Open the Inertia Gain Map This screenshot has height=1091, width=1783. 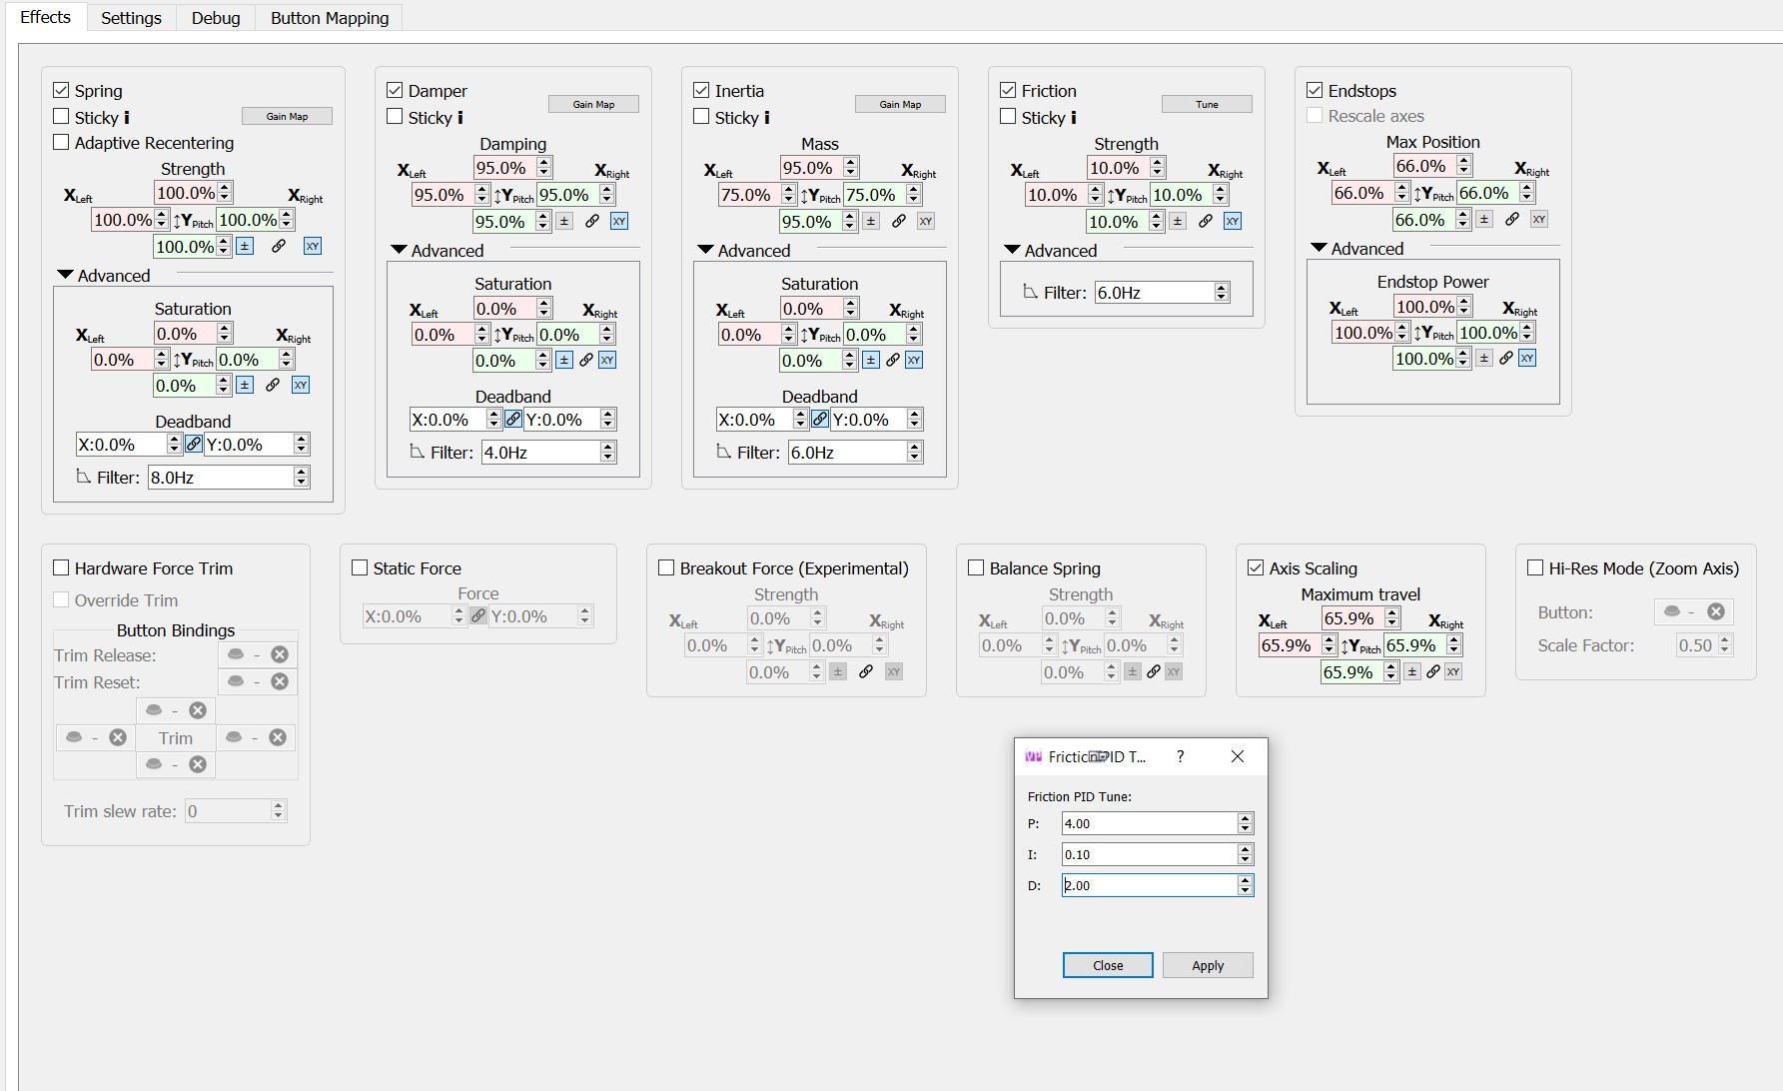(x=900, y=104)
